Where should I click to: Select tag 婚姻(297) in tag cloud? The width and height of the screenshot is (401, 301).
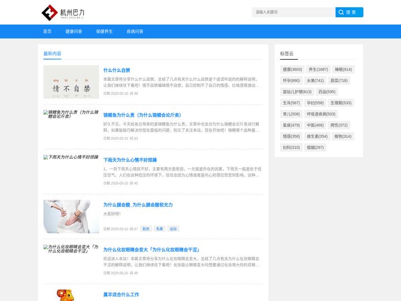[x=315, y=147]
